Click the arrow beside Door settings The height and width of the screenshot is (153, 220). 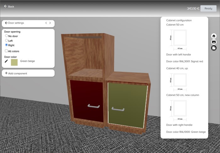tap(6, 23)
